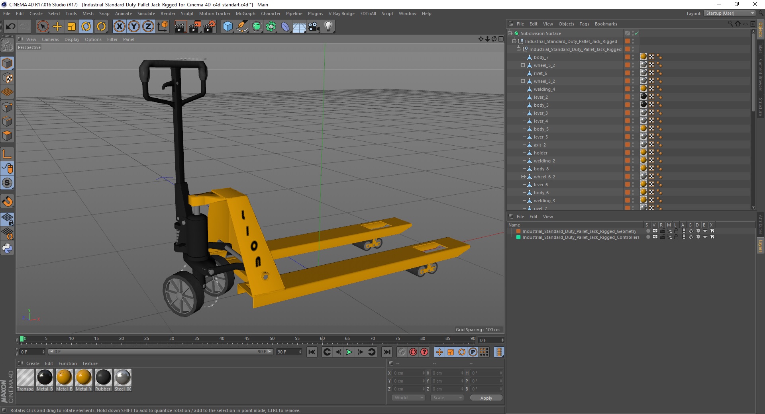Expand wheel_6_2 object
765x414 pixels.
523,177
